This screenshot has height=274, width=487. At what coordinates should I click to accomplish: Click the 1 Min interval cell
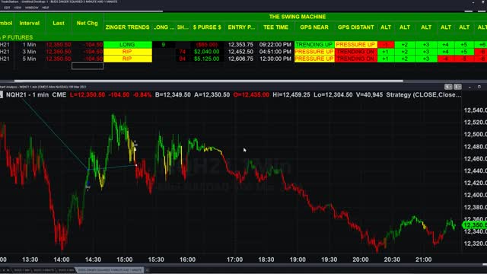(29, 45)
